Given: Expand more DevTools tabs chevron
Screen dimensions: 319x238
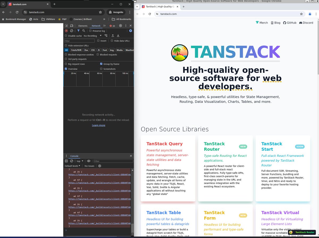Looking at the screenshot, I should (104, 26).
